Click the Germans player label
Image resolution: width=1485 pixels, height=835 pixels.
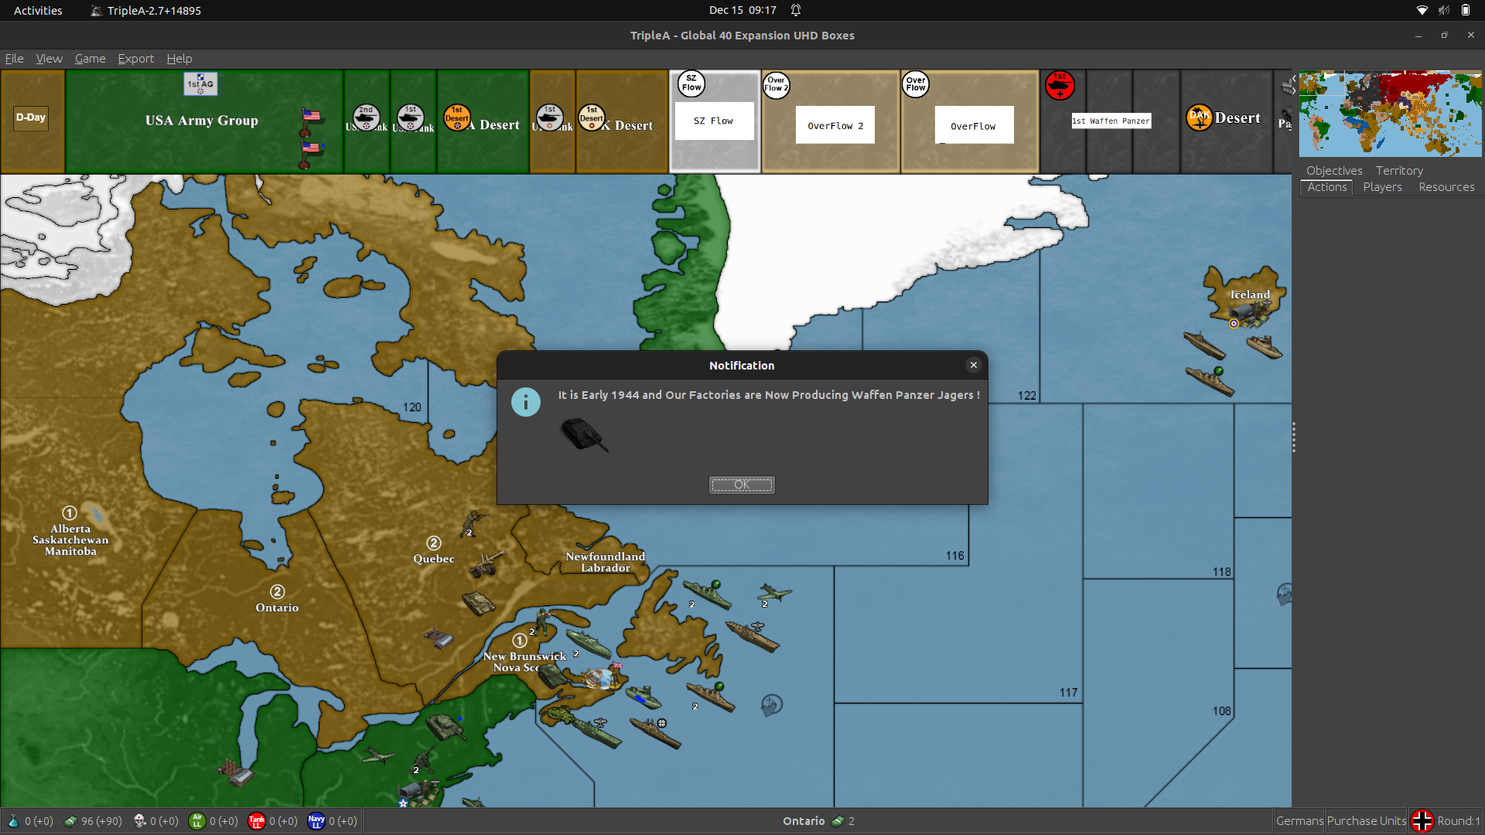(x=1299, y=821)
